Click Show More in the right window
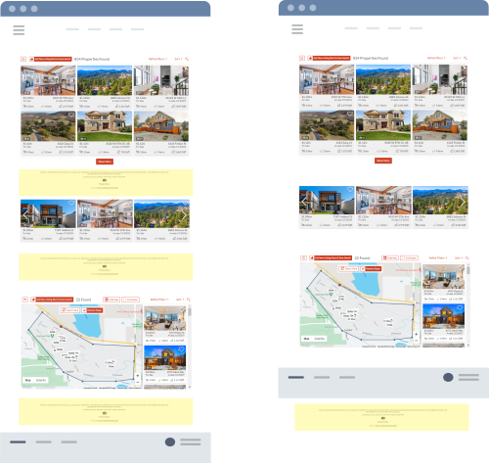 pyautogui.click(x=383, y=161)
